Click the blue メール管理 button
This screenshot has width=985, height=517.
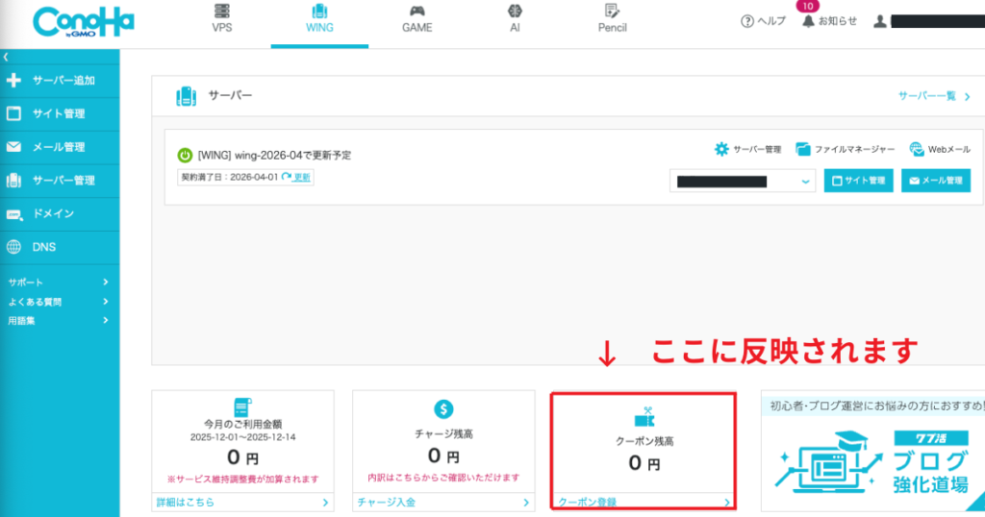[935, 181]
